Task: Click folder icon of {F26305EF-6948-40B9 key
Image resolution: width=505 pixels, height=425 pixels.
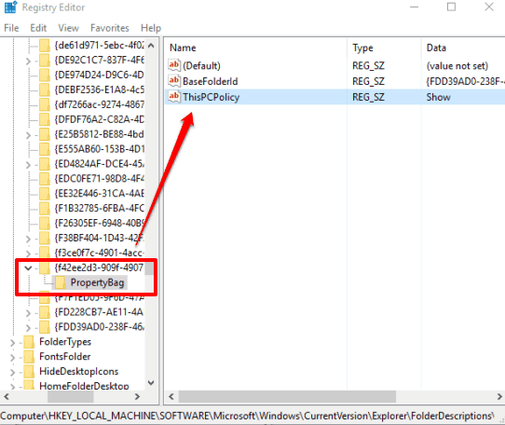Action: [x=45, y=224]
